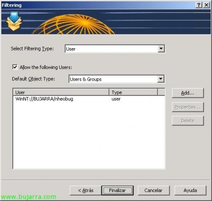Click the User filtering type combo box

pos(115,49)
